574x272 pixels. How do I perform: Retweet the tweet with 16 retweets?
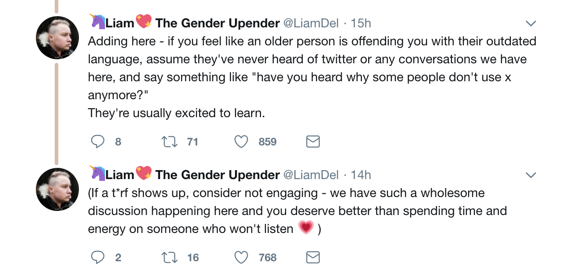(x=169, y=257)
